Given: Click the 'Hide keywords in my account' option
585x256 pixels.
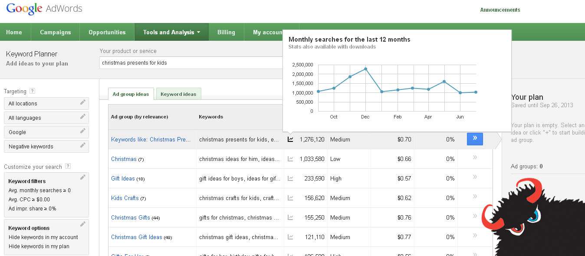Looking at the screenshot, I should pos(43,237).
